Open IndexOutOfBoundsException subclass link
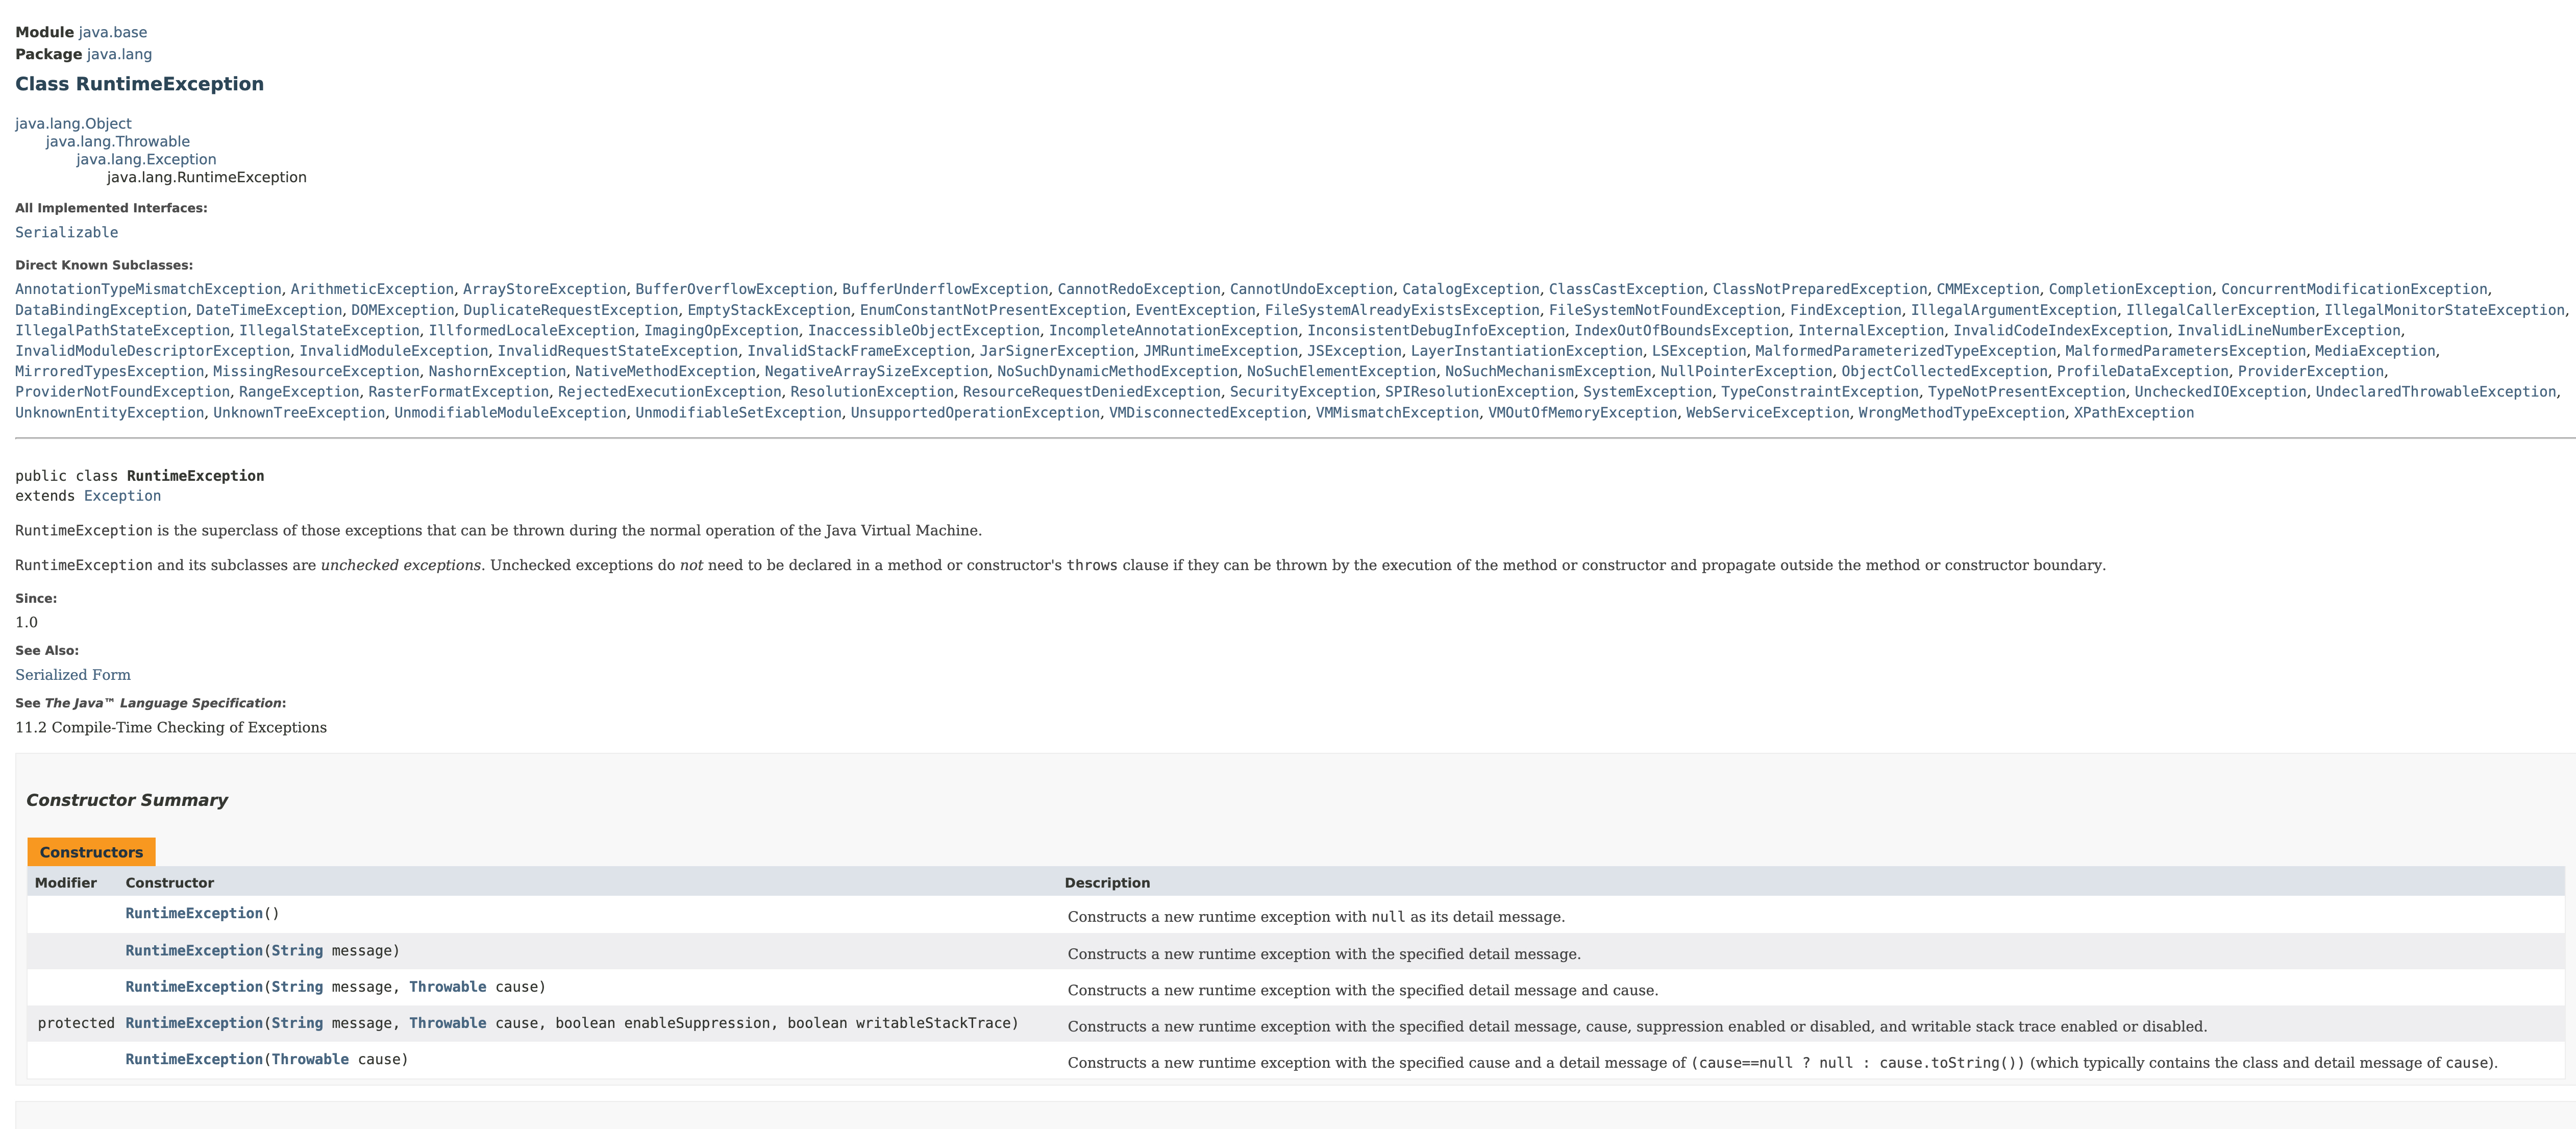 click(1681, 331)
